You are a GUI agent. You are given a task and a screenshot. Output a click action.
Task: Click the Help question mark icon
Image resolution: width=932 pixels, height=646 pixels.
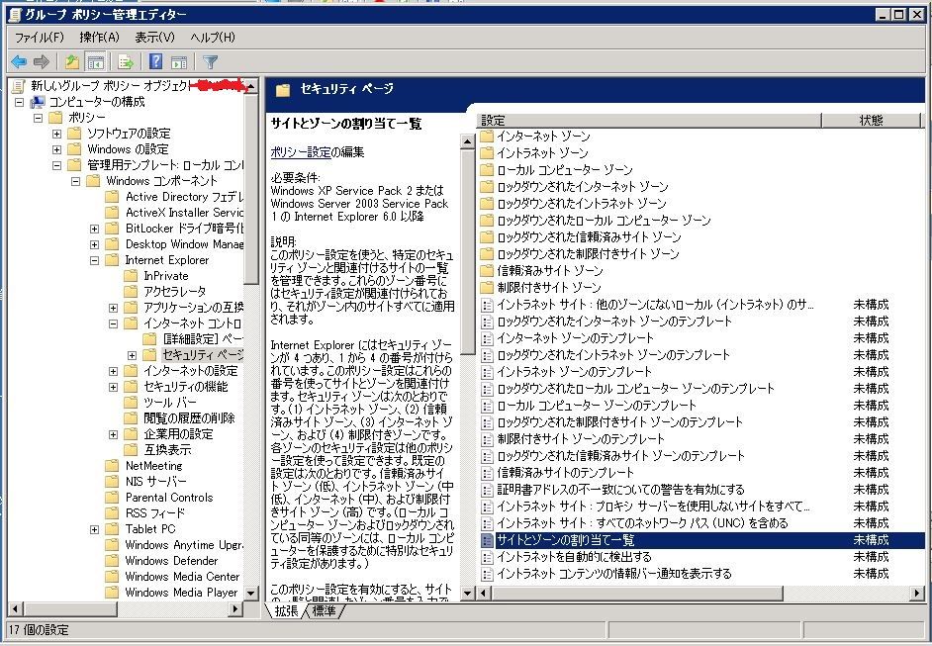[x=155, y=61]
